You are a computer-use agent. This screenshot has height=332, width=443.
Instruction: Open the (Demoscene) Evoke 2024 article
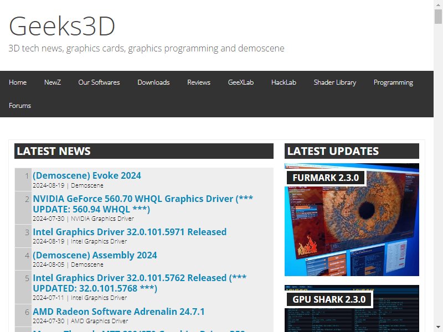tap(87, 175)
